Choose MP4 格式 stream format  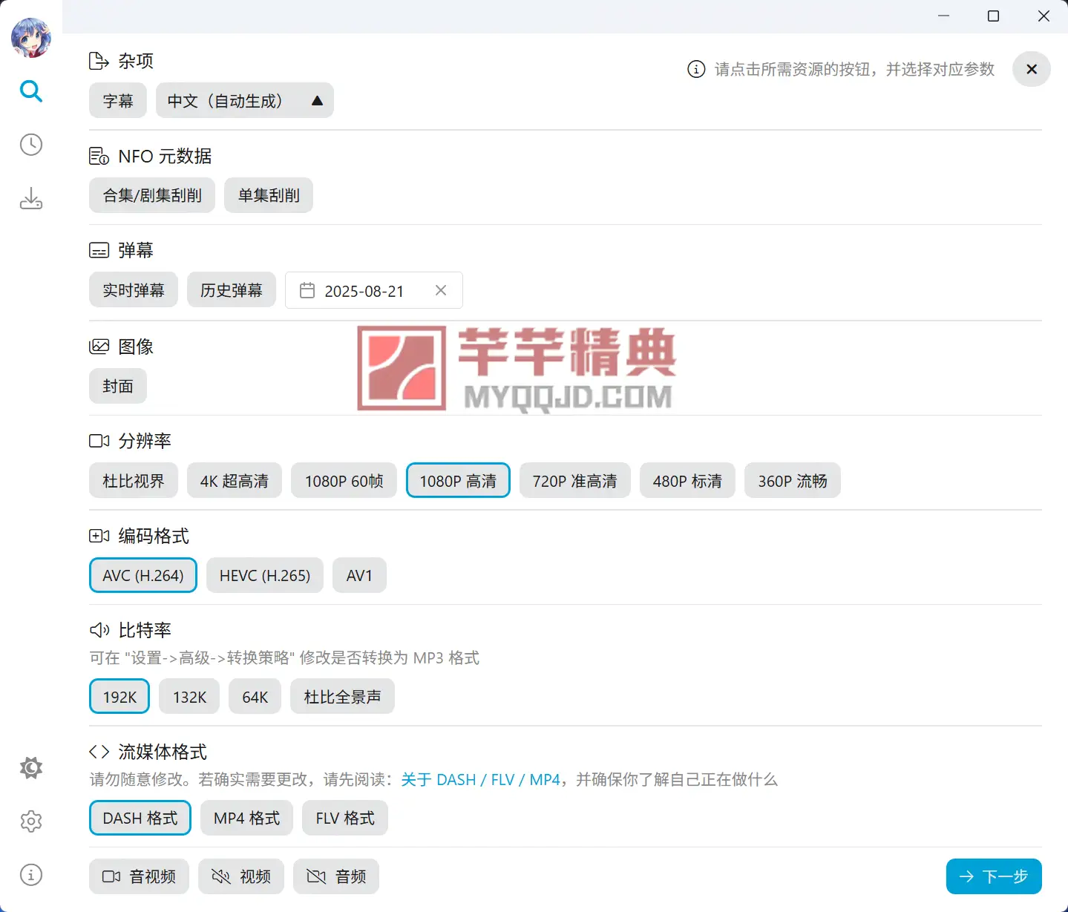[247, 818]
